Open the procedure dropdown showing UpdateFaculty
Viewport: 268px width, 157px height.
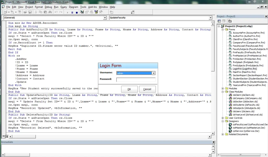pyautogui.click(x=211, y=18)
